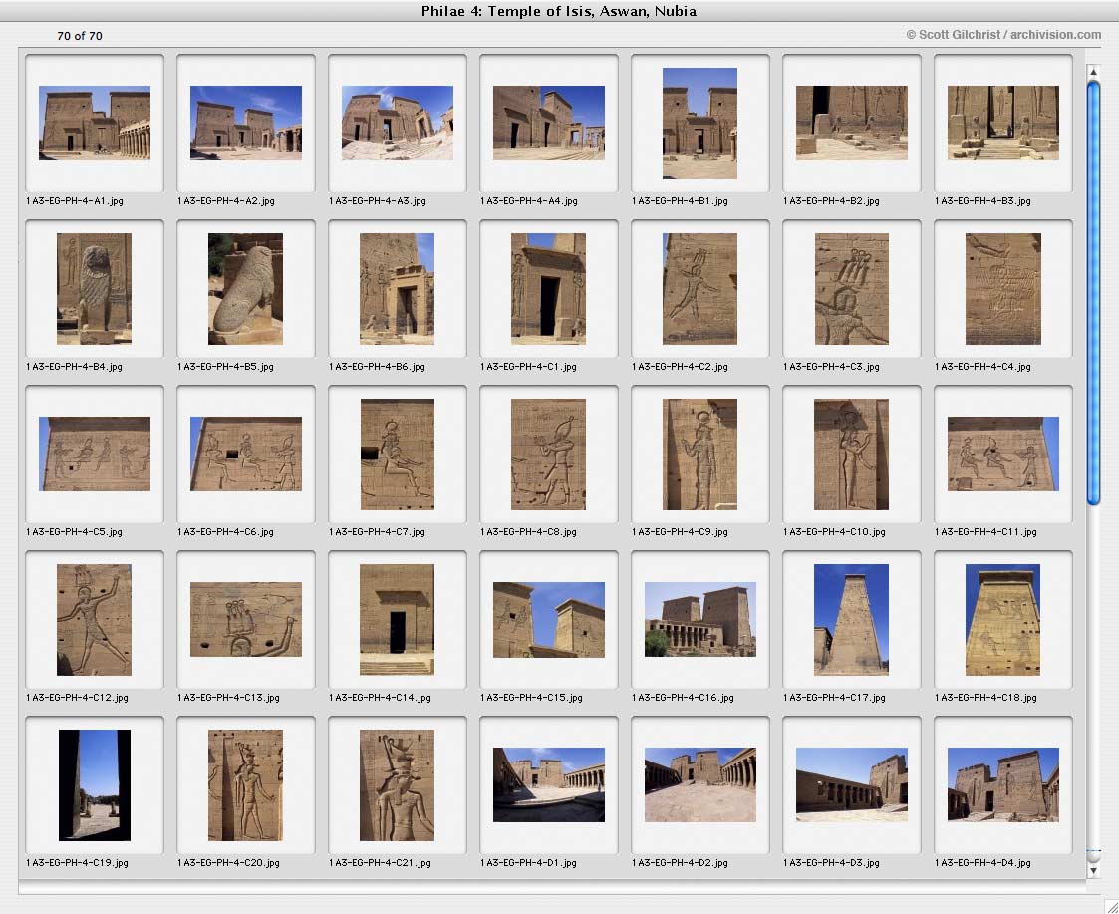
Task: Click thumbnail 1A3-EG-PH-4-C7.jpg
Action: click(x=397, y=455)
